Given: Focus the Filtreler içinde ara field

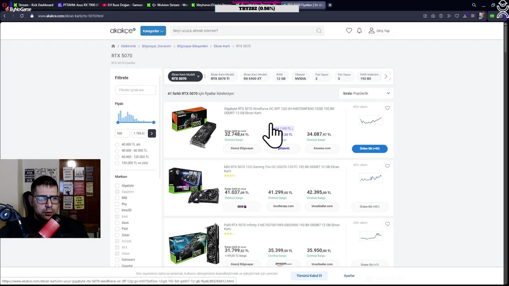Looking at the screenshot, I should click(x=135, y=90).
